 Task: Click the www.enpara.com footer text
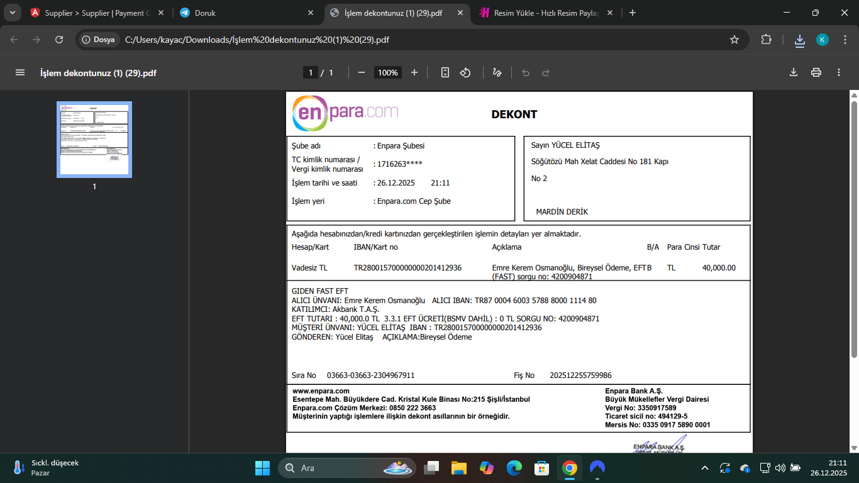click(x=321, y=391)
